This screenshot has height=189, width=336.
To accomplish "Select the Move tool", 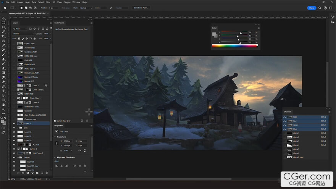I will (3, 18).
